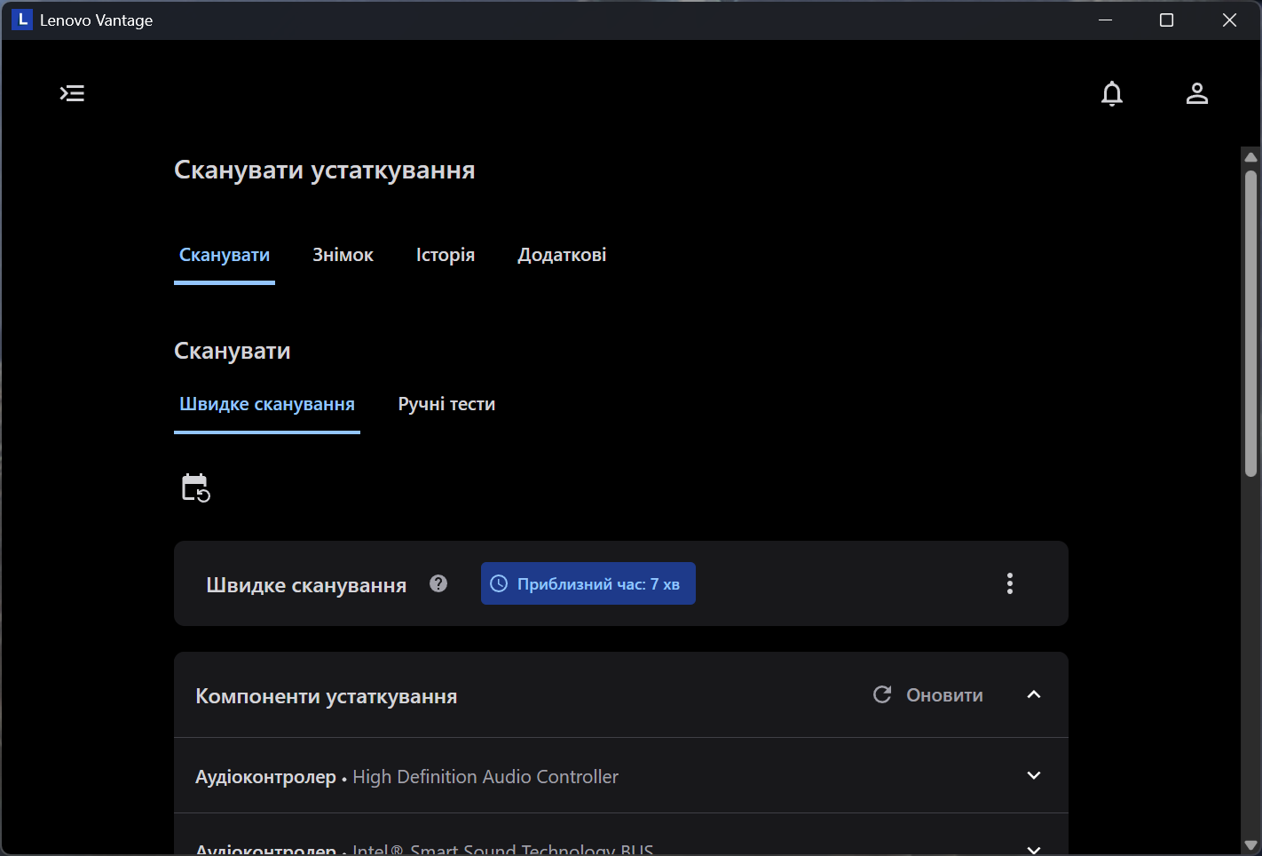Click the scrollbar down arrow
Image resolution: width=1262 pixels, height=856 pixels.
[x=1250, y=844]
